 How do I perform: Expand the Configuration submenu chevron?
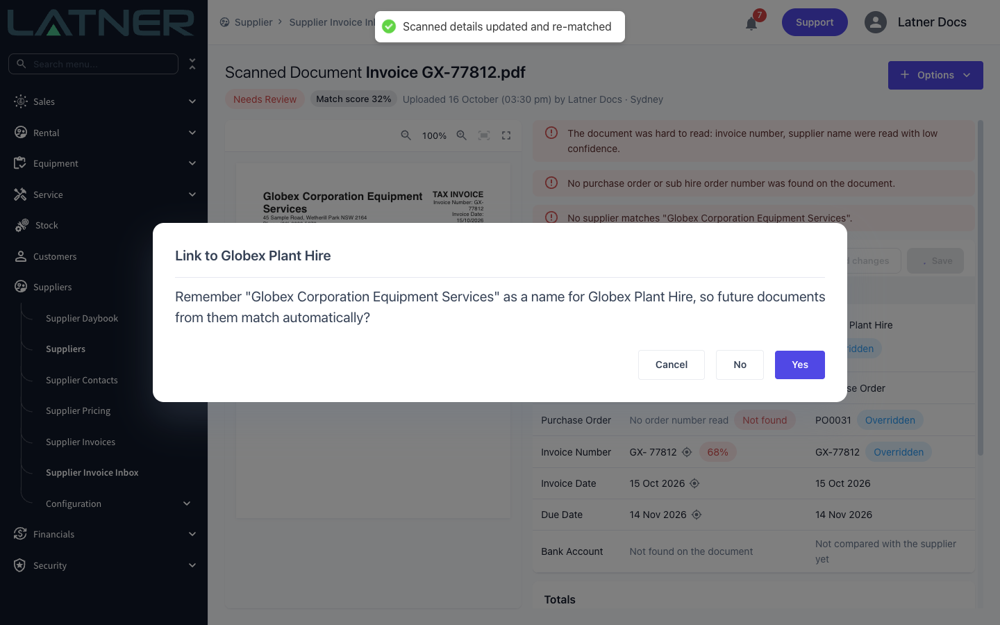coord(187,503)
